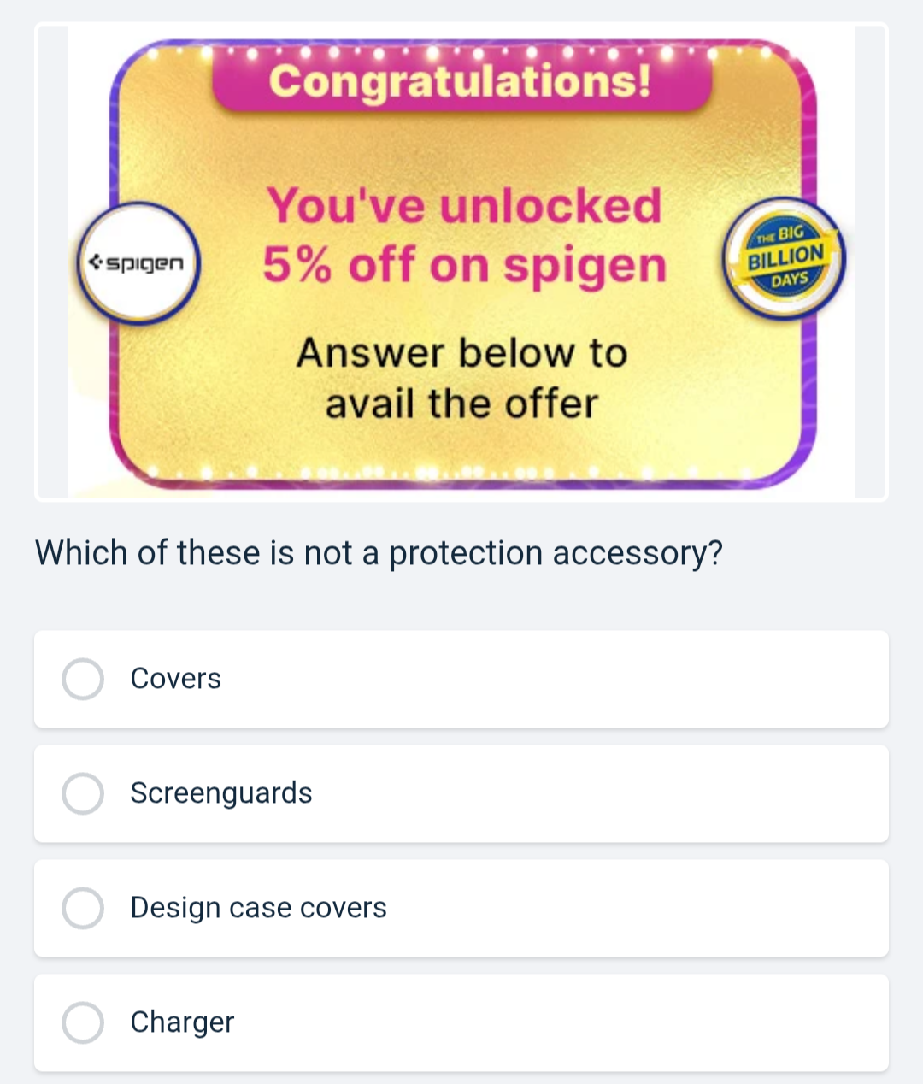Tap the "Answer below to" text line
This screenshot has height=1084, width=923.
pos(461,353)
